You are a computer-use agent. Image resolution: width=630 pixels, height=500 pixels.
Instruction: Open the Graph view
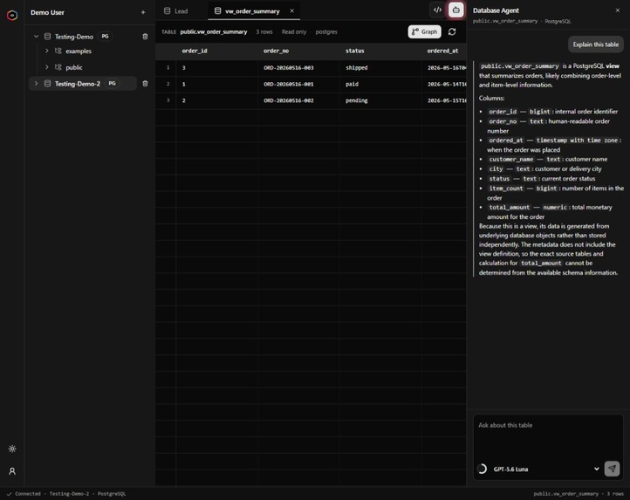[x=424, y=31]
